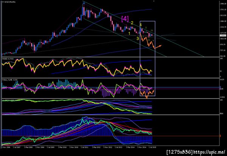Click the 1316.70 price axis value
227x156 pixels.
[x=223, y=27]
